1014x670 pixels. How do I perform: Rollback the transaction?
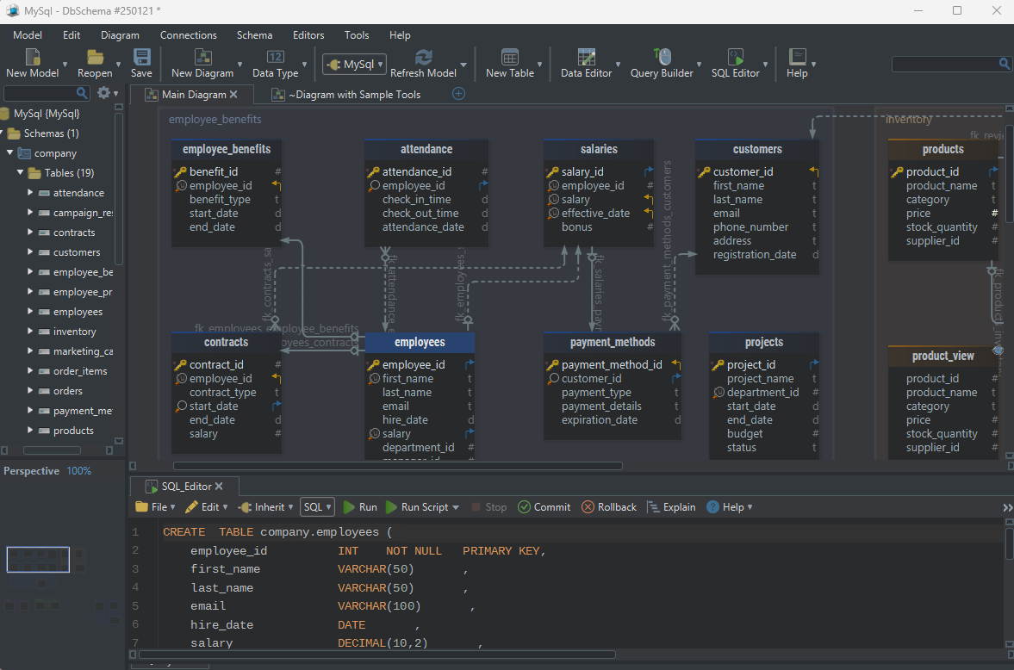click(608, 507)
